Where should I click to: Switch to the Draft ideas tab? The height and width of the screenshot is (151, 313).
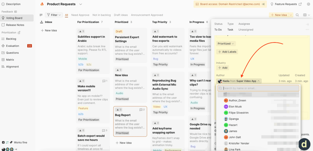(121, 15)
